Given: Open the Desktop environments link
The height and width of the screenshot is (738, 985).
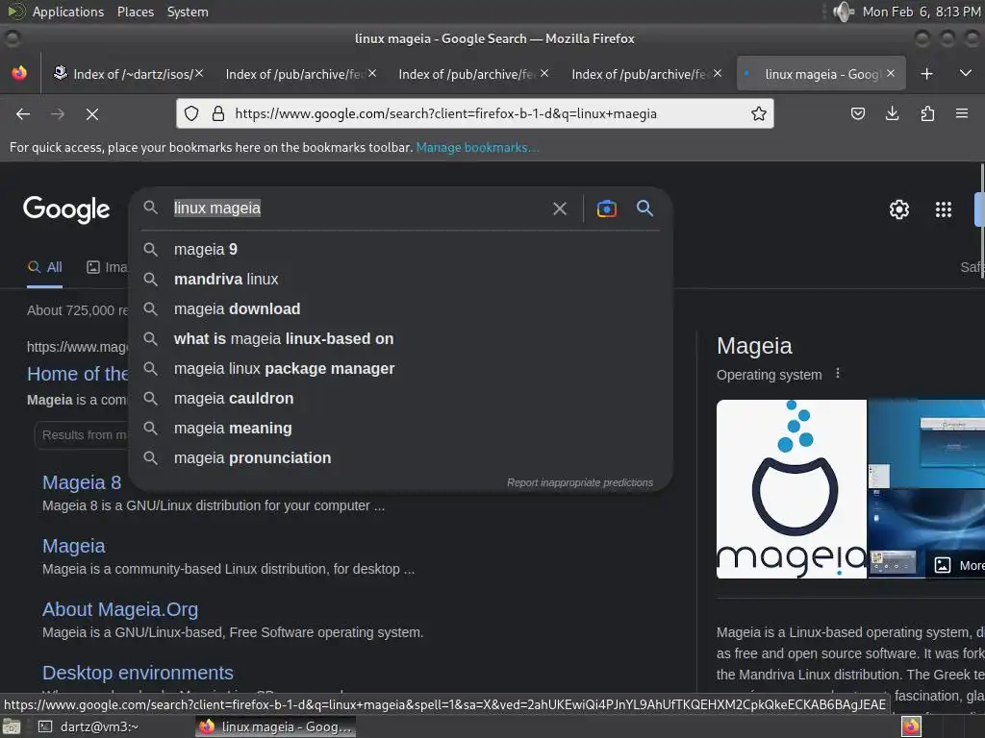Looking at the screenshot, I should click(138, 673).
